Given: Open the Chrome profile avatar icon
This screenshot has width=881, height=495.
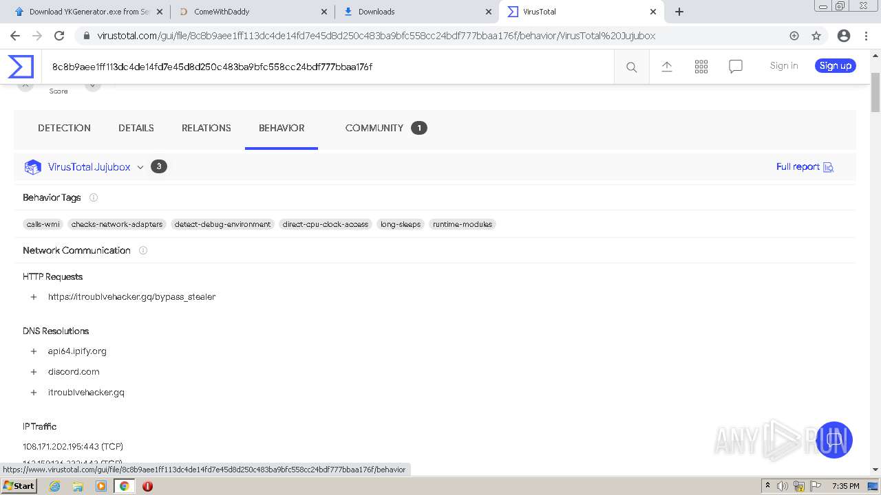Looking at the screenshot, I should click(x=843, y=36).
